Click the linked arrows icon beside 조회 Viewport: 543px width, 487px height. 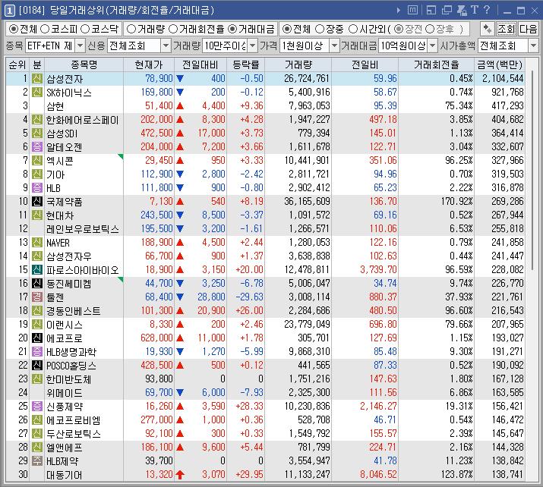(488, 29)
